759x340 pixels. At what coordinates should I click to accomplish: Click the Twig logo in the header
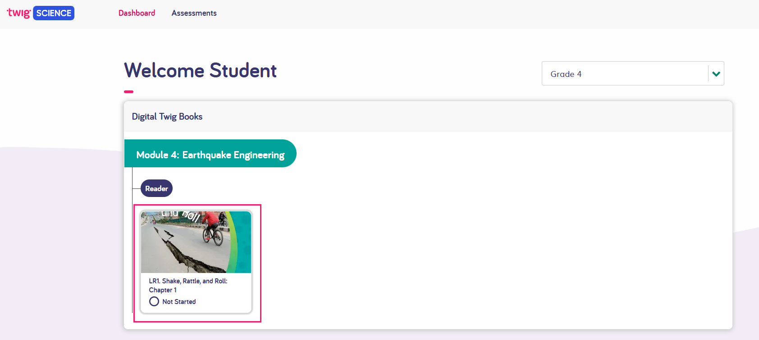18,13
